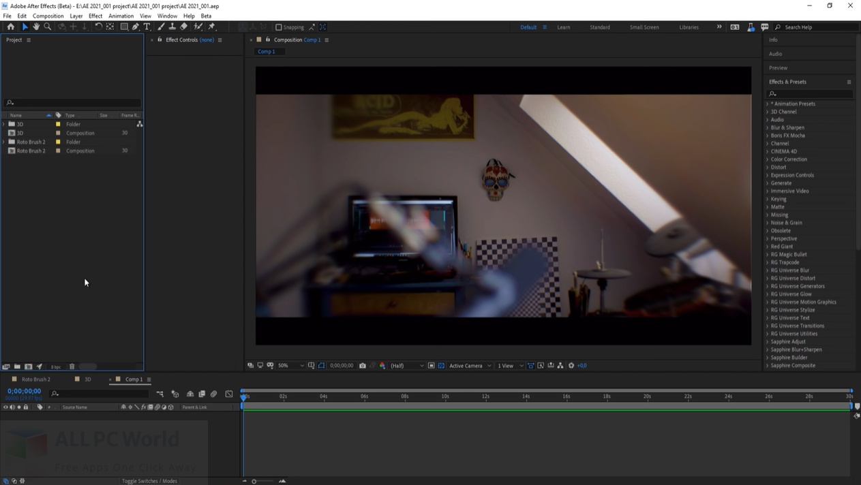Select the Type tool

147,27
